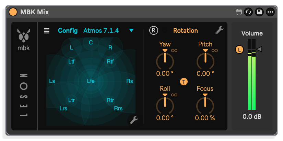283x141 pixels.
Task: Click the R reset rotation button
Action: click(154, 30)
